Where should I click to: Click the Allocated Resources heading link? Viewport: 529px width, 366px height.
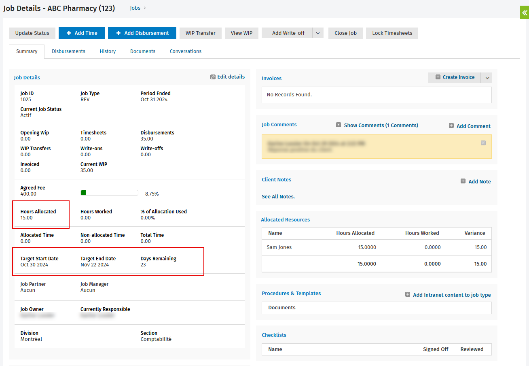286,220
